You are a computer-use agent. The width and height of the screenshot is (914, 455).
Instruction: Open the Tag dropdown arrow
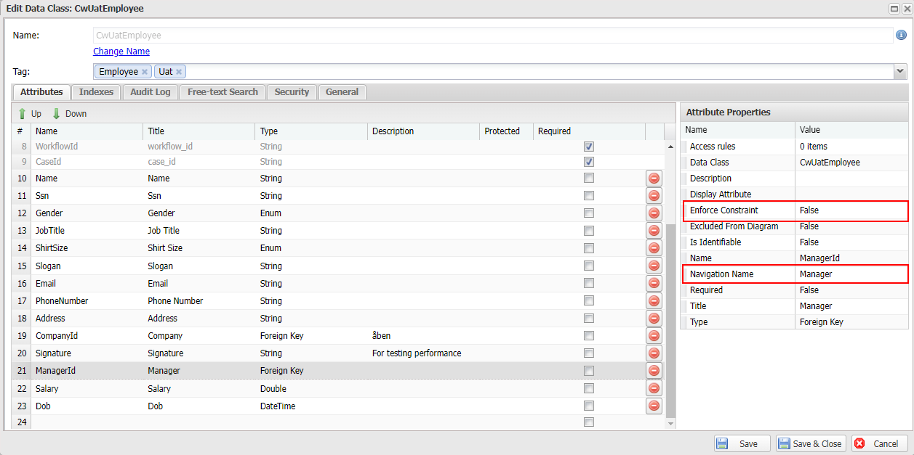[x=900, y=71]
